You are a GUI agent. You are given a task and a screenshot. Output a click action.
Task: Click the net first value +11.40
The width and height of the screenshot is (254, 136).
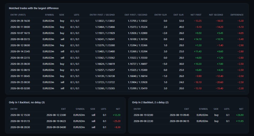pos(198,51)
